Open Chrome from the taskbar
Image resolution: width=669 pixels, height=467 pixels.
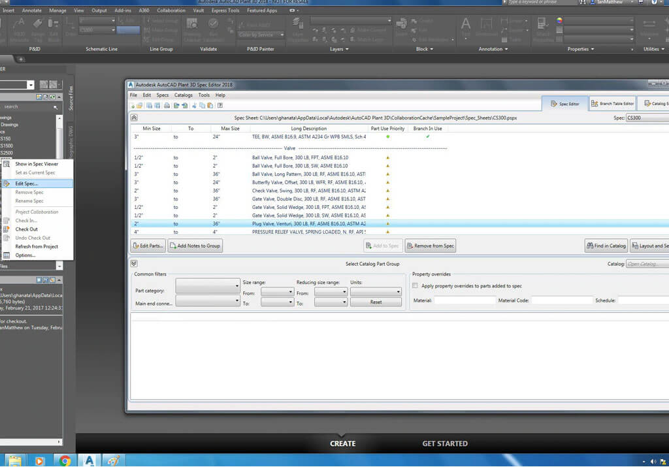tap(65, 460)
